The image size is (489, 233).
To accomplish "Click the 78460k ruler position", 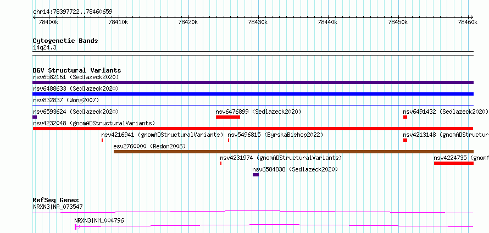I will point(468,22).
